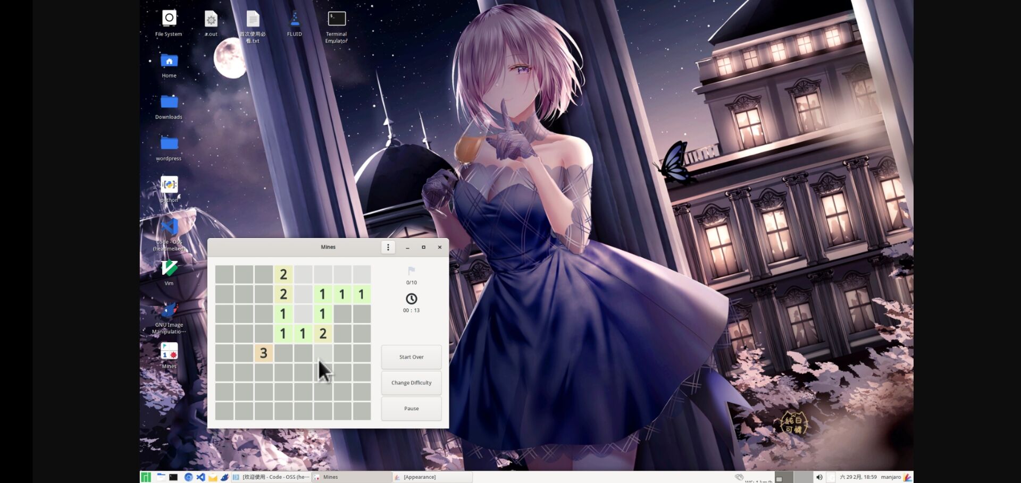Launch GNU Image Manipulation Program desktop icon
This screenshot has width=1021, height=483.
click(x=169, y=317)
